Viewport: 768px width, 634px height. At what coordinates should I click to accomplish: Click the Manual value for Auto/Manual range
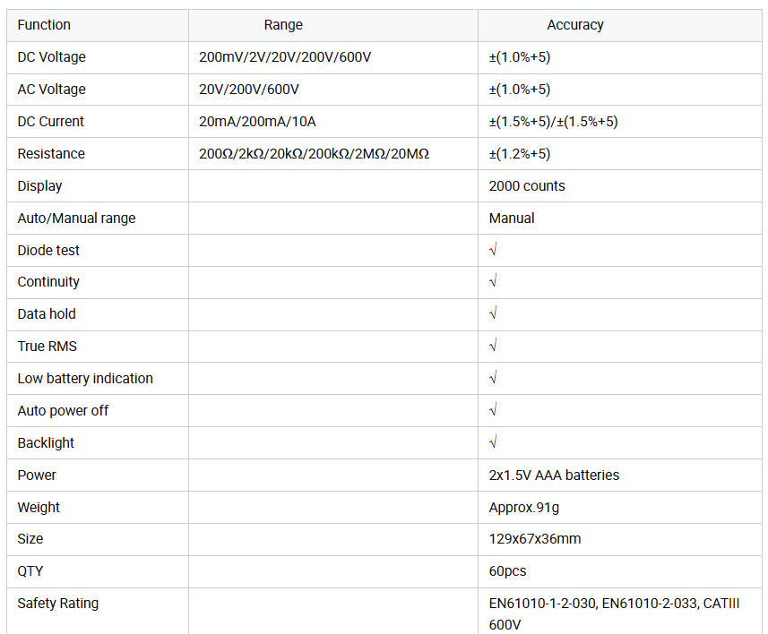[512, 218]
